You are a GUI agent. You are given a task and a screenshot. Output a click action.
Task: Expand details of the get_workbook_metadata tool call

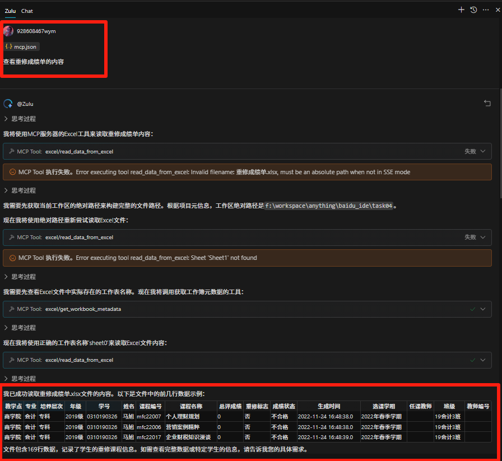tap(483, 309)
